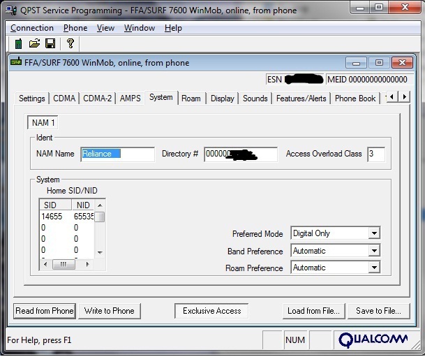Screen dimensions: 425x357
Task: Close the QPST Service Programming window
Action: pyautogui.click(x=405, y=7)
